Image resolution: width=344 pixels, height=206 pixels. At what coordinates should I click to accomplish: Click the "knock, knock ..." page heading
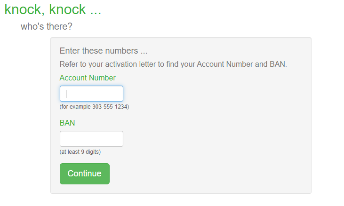click(53, 9)
